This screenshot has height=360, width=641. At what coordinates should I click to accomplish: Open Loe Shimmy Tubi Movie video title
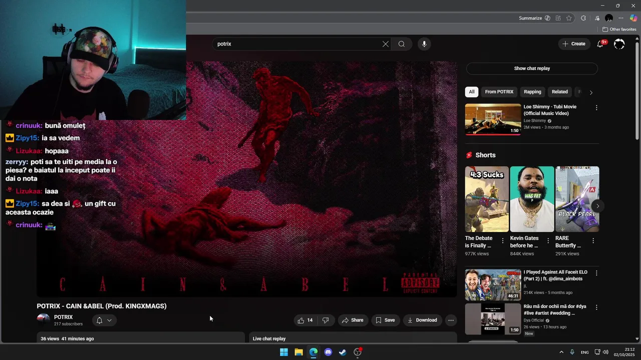pos(550,110)
